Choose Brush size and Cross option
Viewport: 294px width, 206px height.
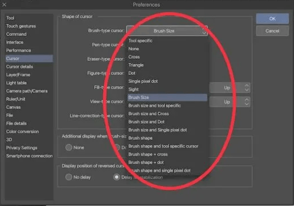click(167, 114)
